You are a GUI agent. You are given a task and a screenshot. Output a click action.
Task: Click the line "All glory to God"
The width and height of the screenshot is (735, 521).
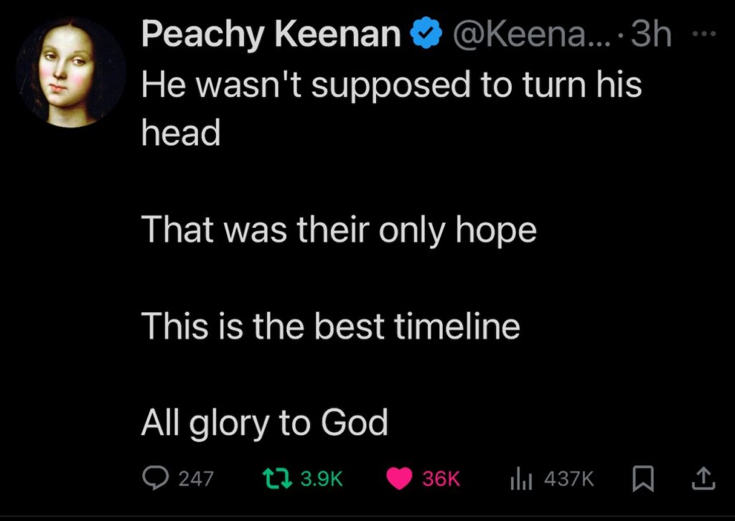coord(264,423)
